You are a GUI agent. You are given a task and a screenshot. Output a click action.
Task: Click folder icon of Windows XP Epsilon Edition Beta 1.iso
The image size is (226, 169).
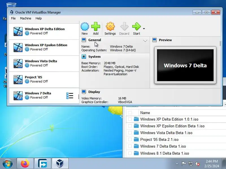136,126
